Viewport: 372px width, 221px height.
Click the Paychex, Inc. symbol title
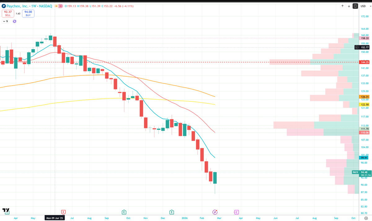tap(17, 6)
